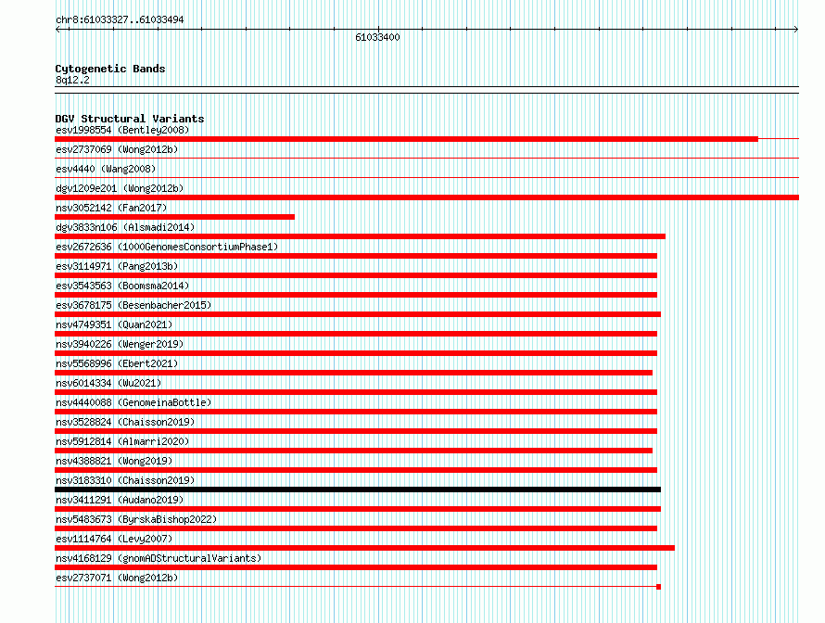Select esv2737071 (Wong2012b) label

pos(117,578)
